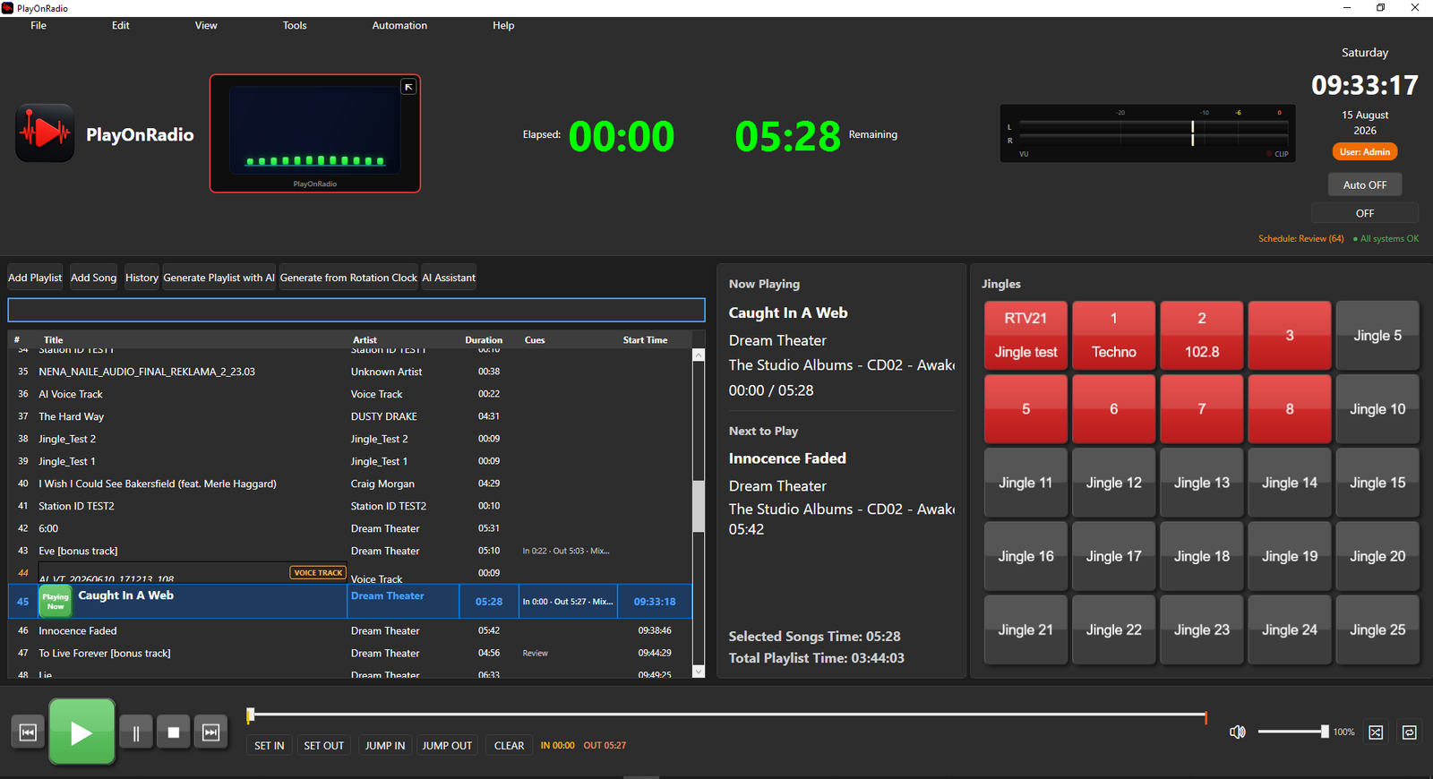This screenshot has height=779, width=1433.
Task: Trigger the 2 102.8 jingle
Action: pyautogui.click(x=1202, y=336)
